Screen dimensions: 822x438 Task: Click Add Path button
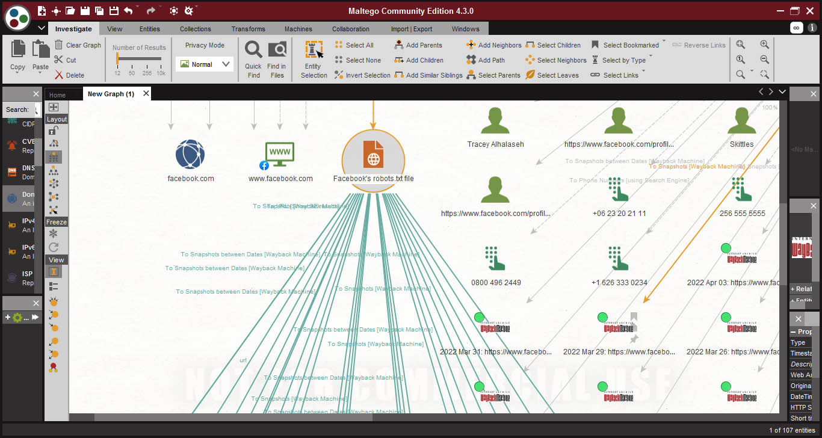[486, 60]
